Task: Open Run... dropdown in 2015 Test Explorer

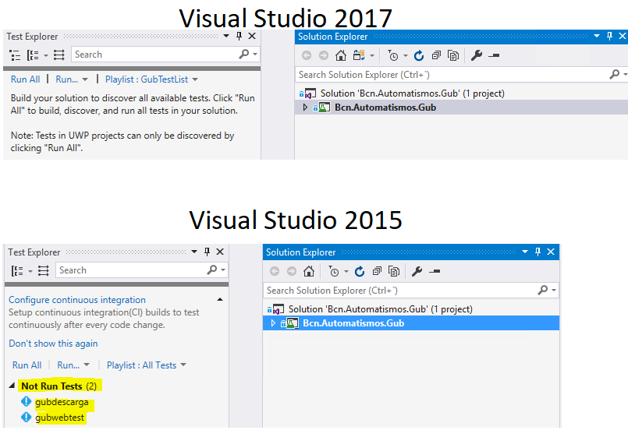Action: (73, 365)
